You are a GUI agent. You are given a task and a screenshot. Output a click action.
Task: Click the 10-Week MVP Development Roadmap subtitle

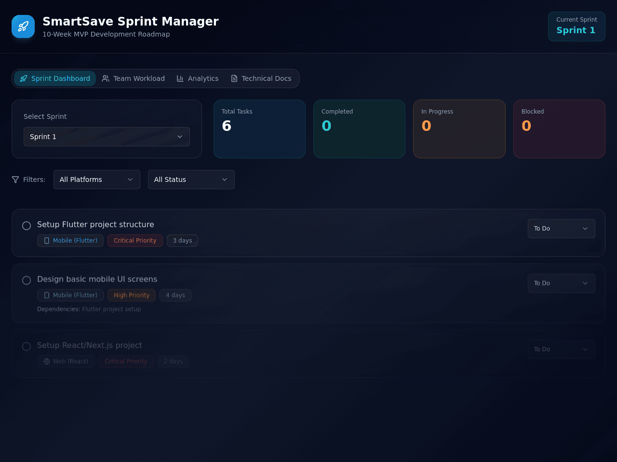coord(106,34)
